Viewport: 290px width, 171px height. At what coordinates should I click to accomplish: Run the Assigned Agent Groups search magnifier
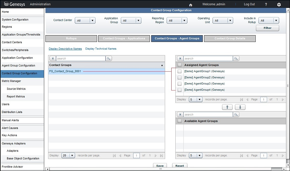236,58
